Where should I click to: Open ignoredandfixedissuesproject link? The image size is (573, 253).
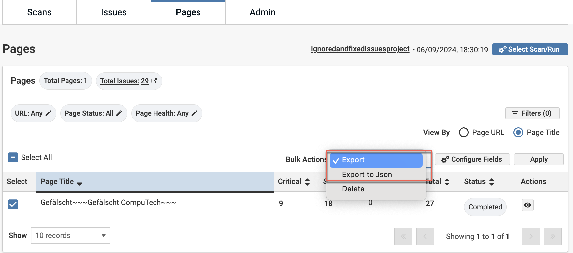pyautogui.click(x=360, y=49)
